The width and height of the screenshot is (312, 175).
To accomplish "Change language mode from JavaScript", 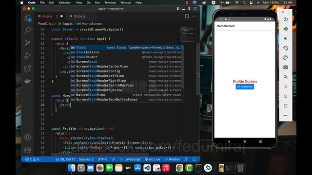I will point(132,159).
